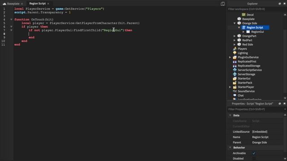
Task: Click the SoundService icon
Action: (x=235, y=91)
